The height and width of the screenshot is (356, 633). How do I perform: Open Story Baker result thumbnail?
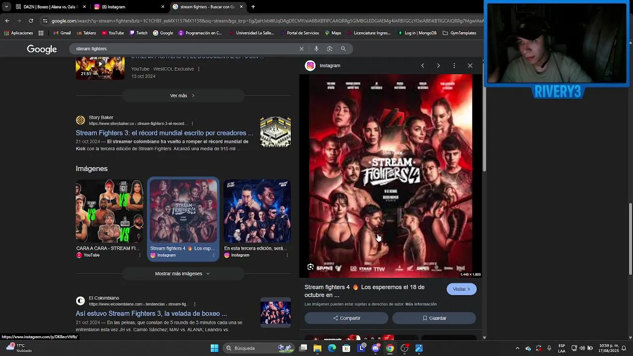[275, 132]
